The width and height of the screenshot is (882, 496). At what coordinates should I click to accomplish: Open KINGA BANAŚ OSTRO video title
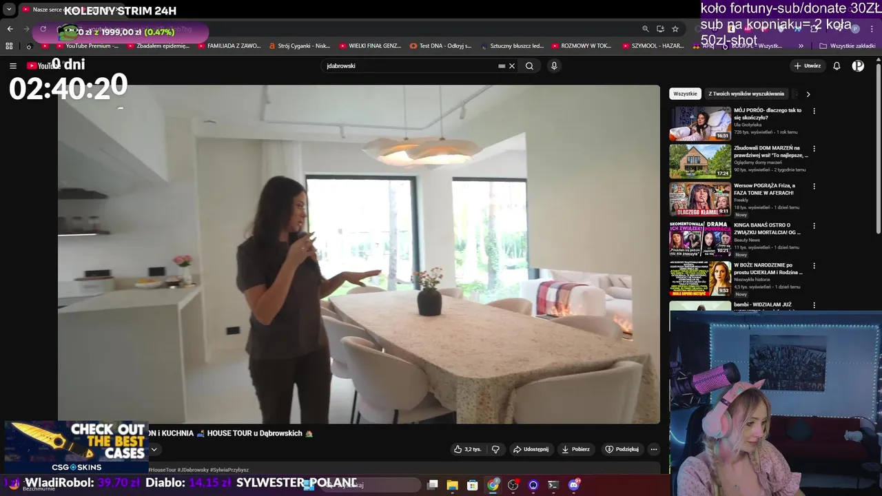click(767, 229)
